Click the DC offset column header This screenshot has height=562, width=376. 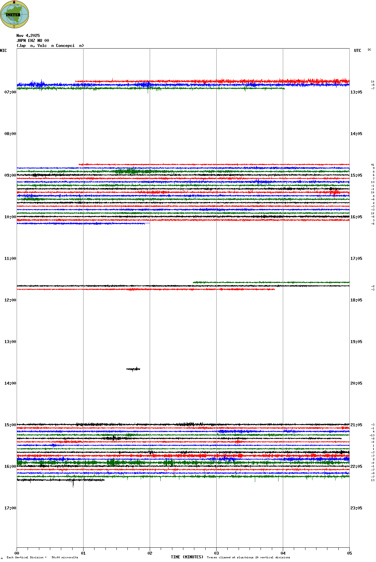point(369,50)
